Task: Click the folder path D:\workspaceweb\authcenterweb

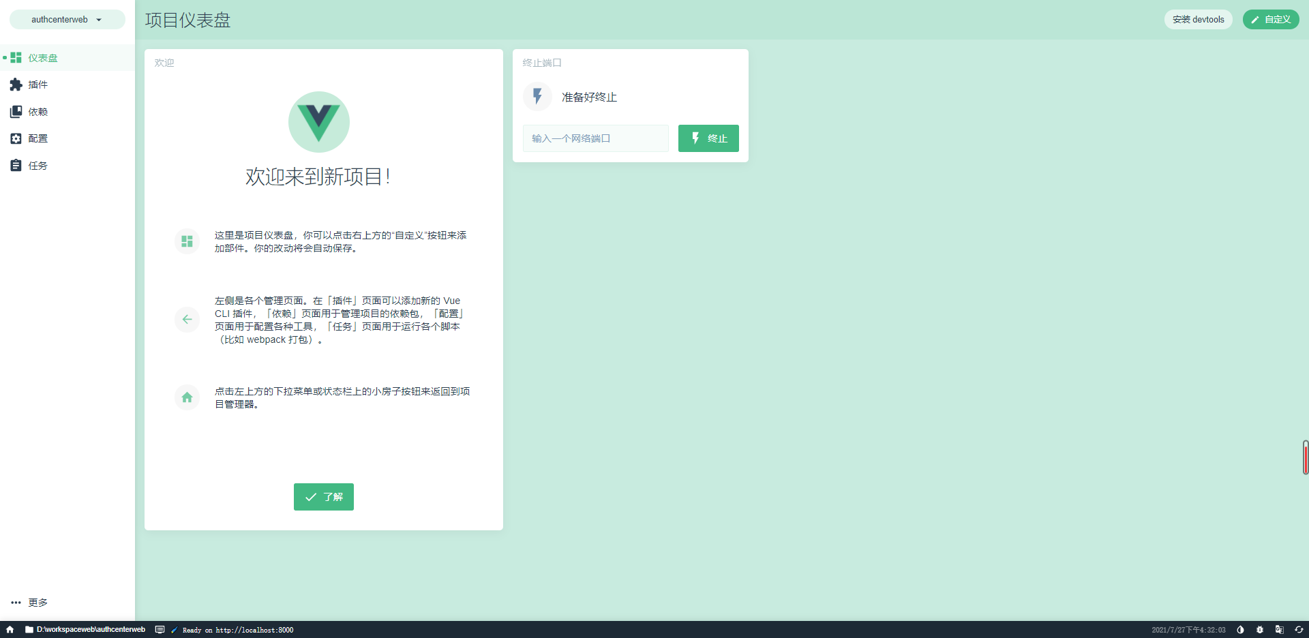Action: [85, 630]
